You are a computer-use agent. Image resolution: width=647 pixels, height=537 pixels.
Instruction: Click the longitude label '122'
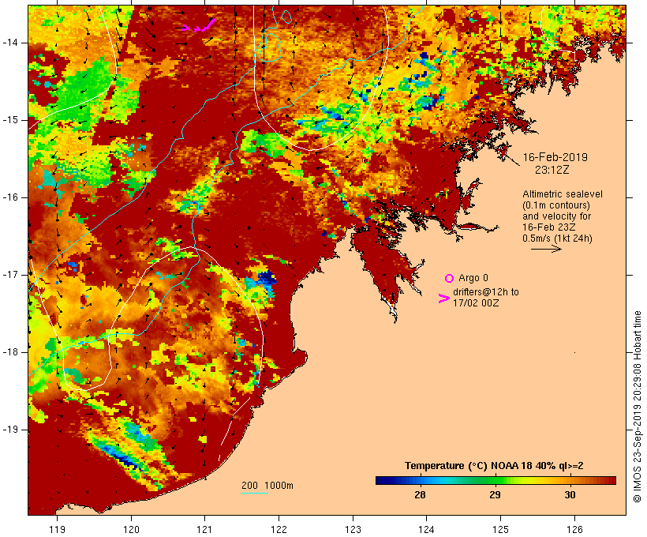click(279, 529)
